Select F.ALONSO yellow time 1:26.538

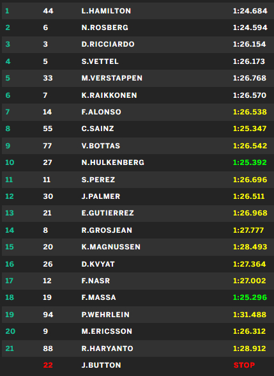point(250,112)
